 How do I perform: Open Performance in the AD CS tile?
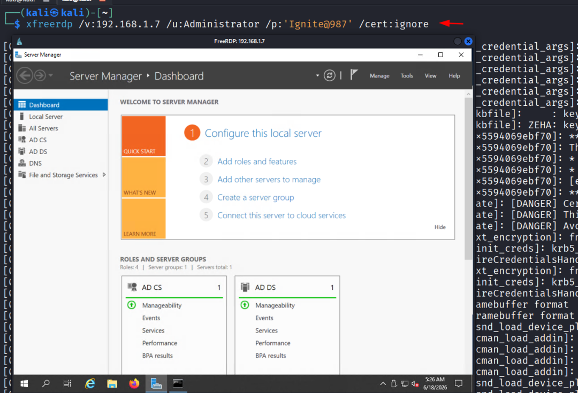(x=159, y=343)
